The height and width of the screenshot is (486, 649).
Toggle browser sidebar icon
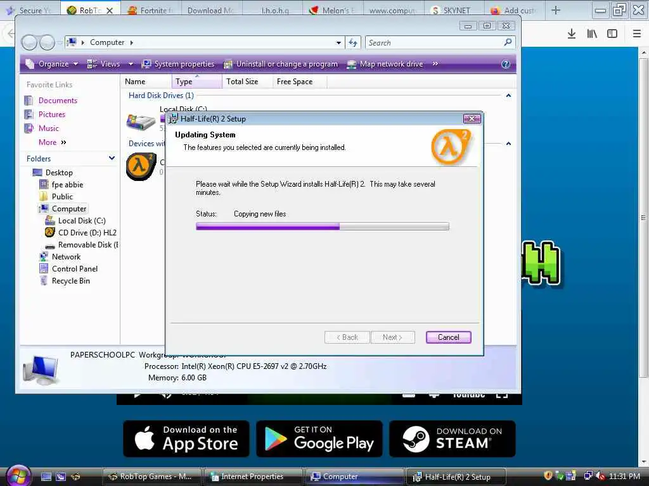(612, 34)
